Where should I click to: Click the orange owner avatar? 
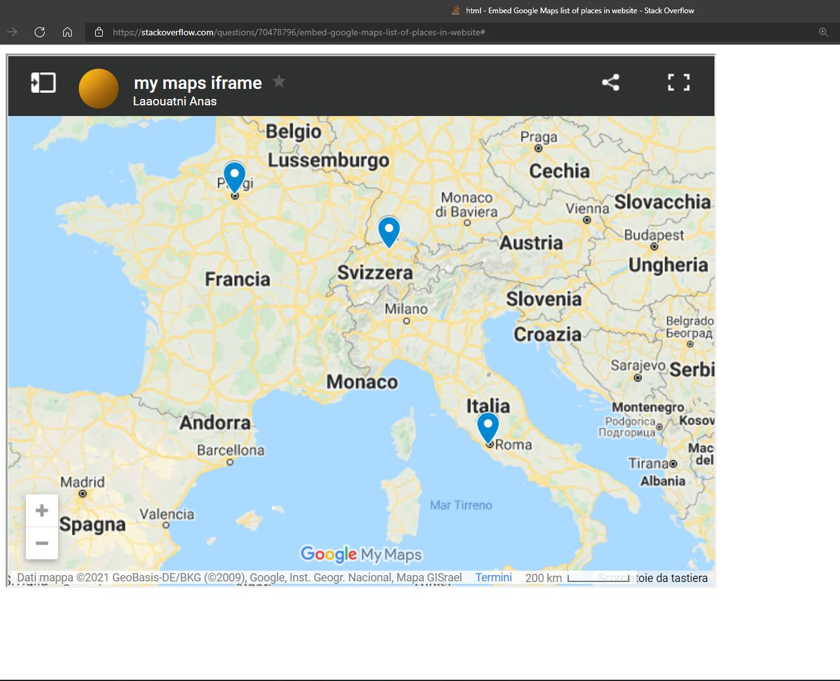pos(98,88)
